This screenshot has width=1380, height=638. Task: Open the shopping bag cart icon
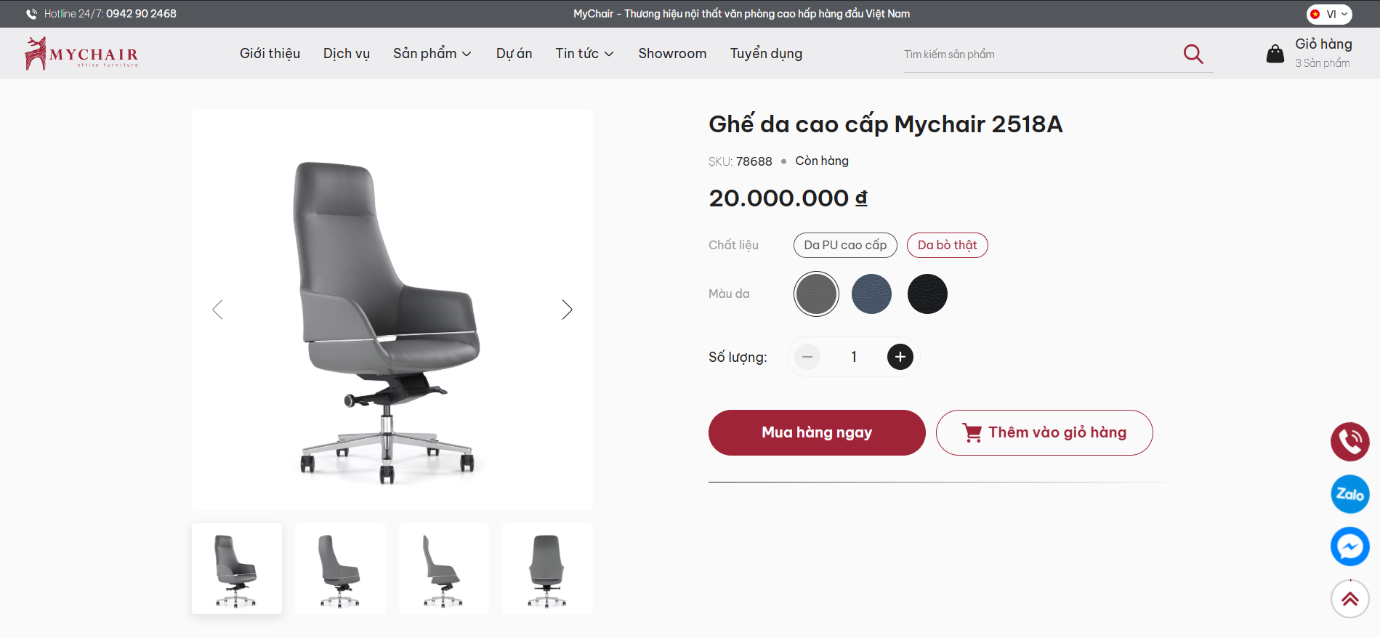1275,54
